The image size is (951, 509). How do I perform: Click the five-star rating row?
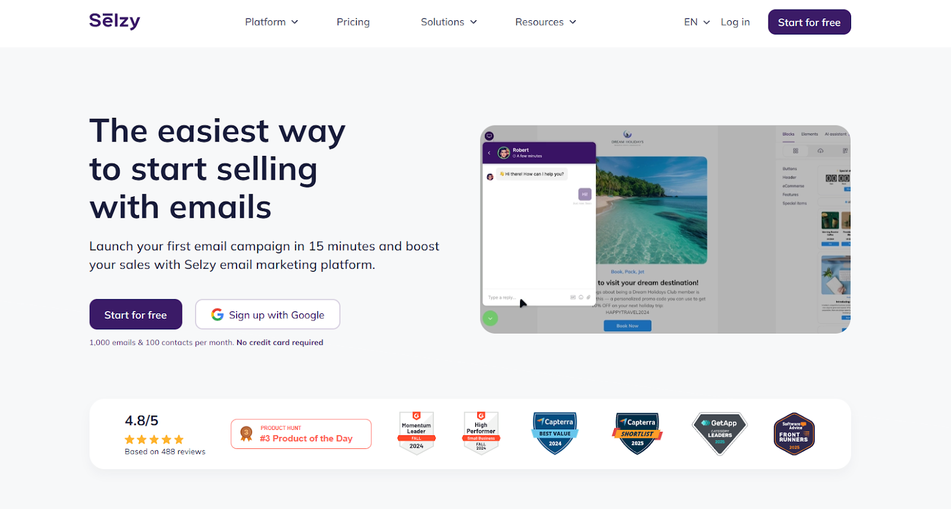click(154, 439)
